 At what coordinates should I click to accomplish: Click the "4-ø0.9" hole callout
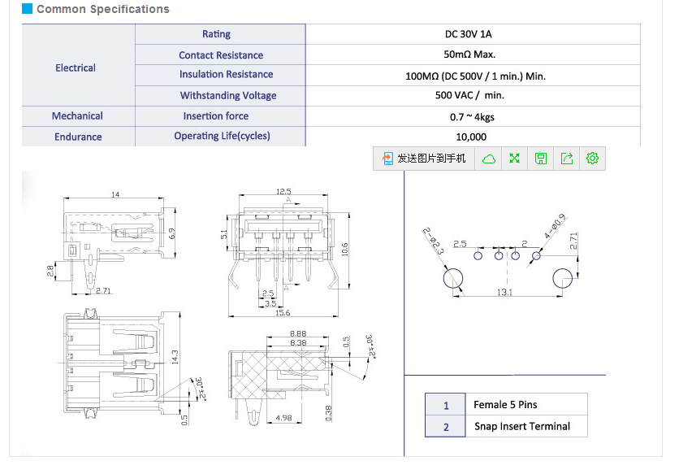pyautogui.click(x=556, y=226)
